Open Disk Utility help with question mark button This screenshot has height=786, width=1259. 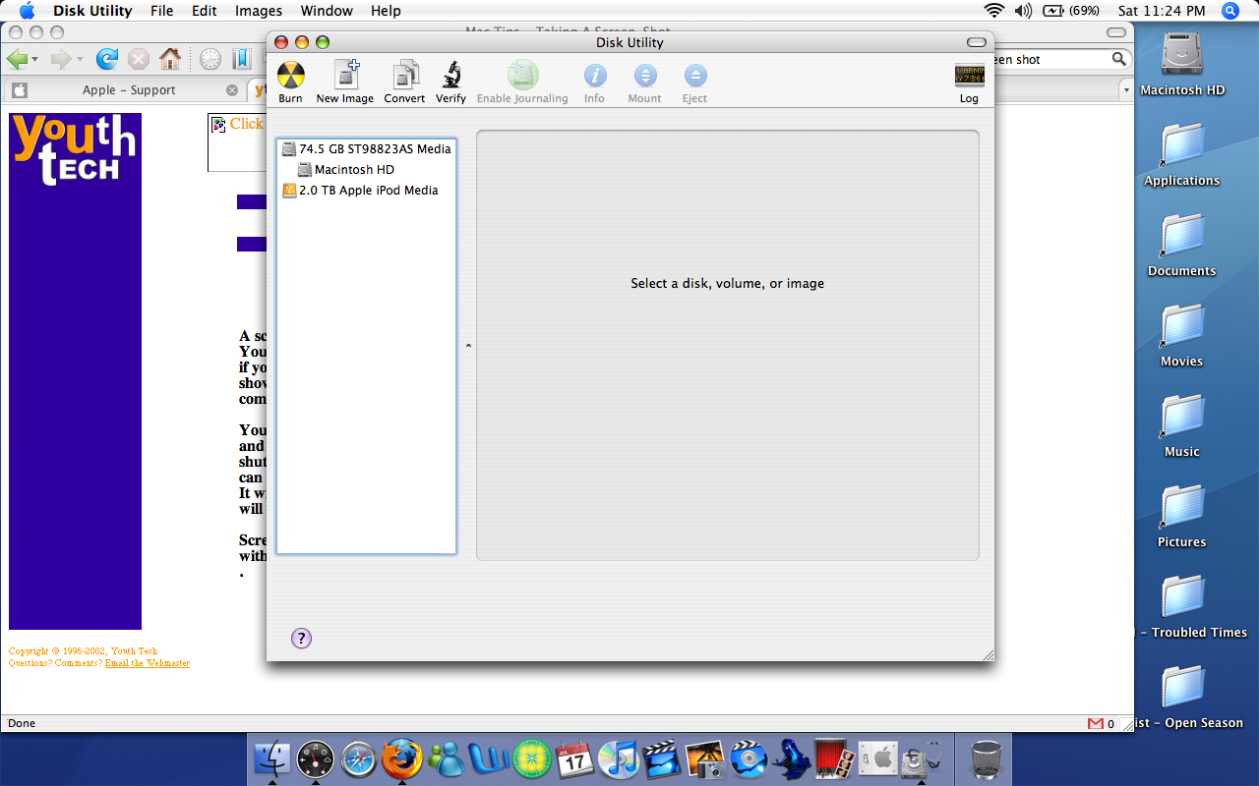(301, 639)
